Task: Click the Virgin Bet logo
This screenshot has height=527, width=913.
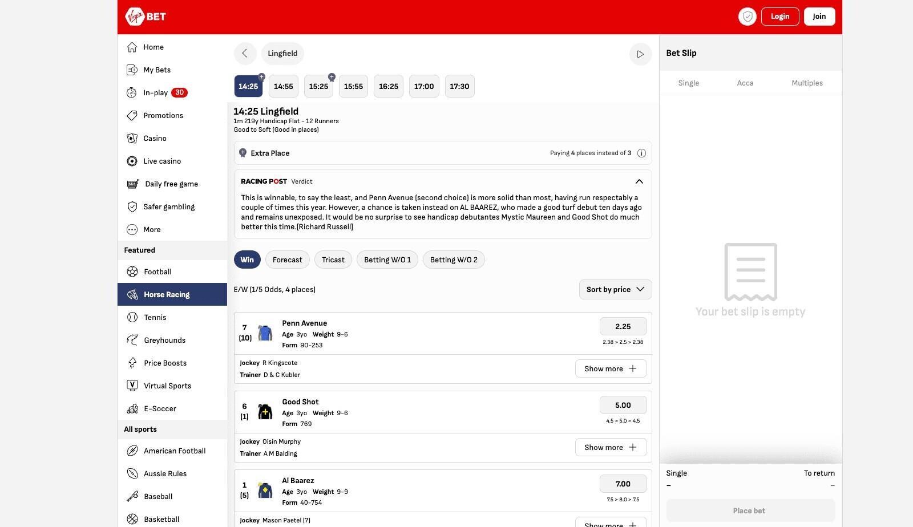Action: pyautogui.click(x=146, y=17)
